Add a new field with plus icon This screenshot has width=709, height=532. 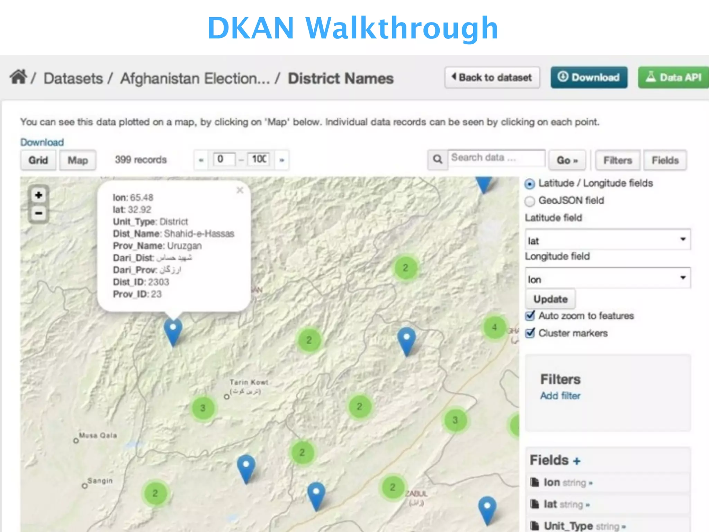(x=576, y=461)
